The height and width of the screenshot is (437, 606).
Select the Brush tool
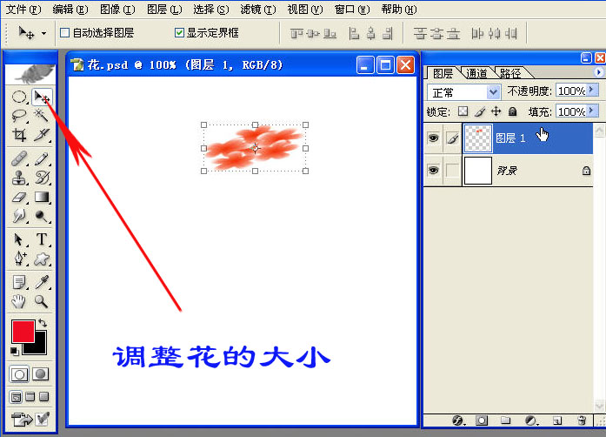42,158
